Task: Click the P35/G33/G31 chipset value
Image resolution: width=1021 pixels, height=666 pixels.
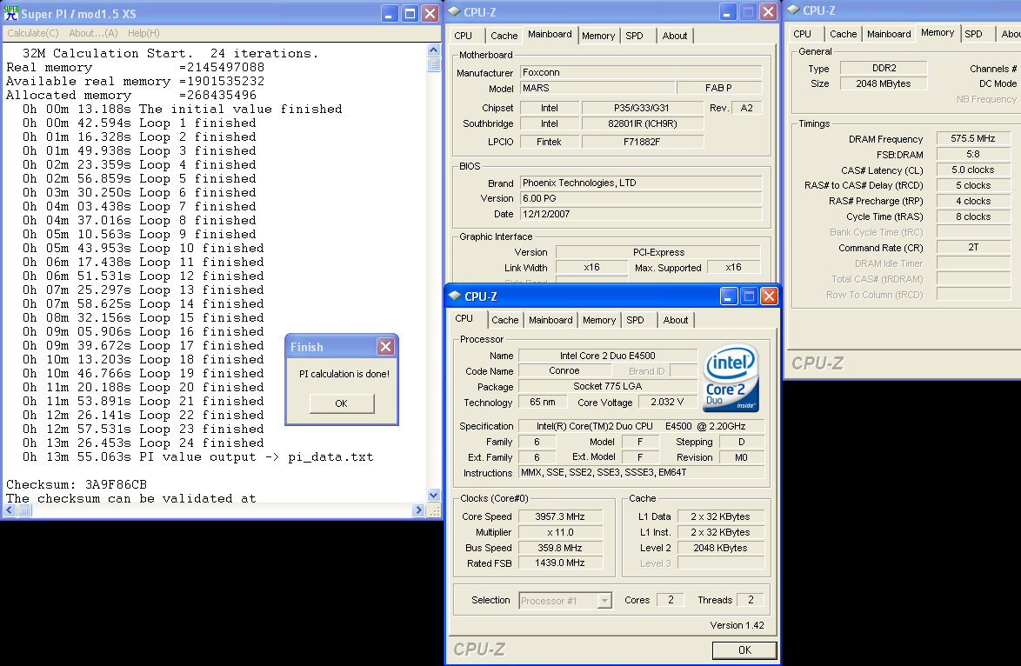Action: (x=641, y=108)
